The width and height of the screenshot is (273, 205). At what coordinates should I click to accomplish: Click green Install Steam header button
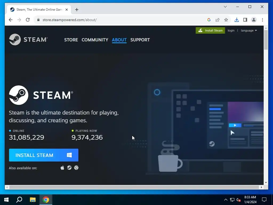[210, 30]
